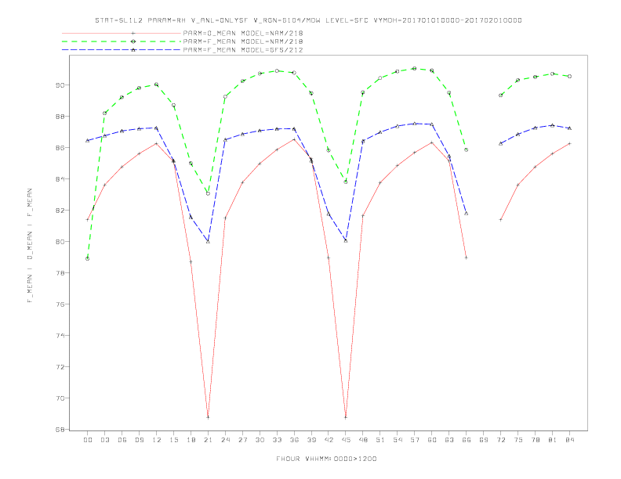This screenshot has height=479, width=621.
Task: Click red line minimum point at hour 45
Action: click(x=346, y=417)
